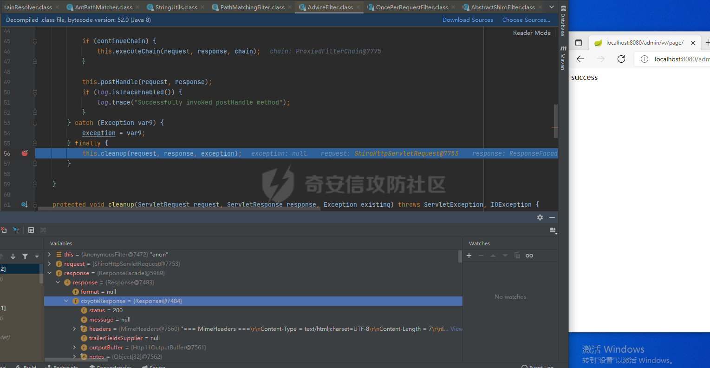Click the Download Sources link
The image size is (710, 368).
pyautogui.click(x=467, y=20)
